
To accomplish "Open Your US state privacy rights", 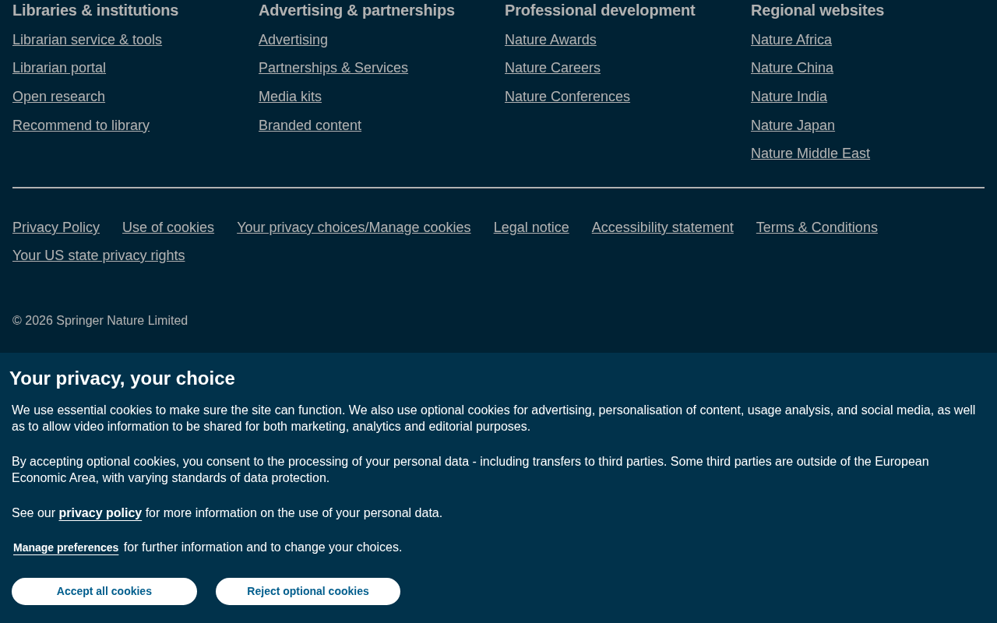I will coord(99,255).
